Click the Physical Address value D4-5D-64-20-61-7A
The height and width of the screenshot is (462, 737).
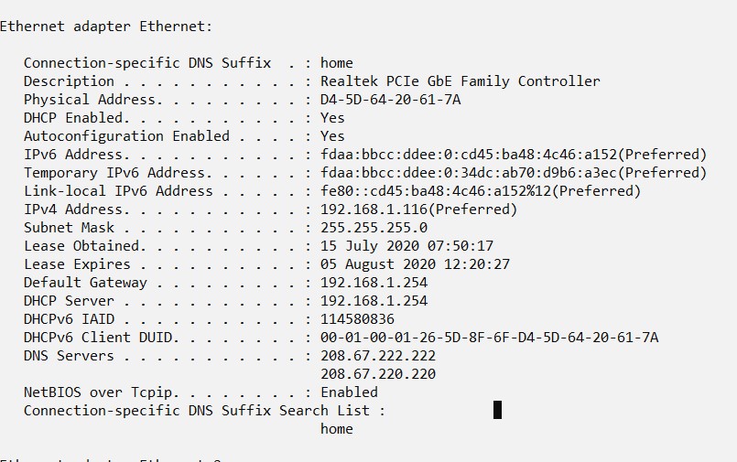point(390,100)
